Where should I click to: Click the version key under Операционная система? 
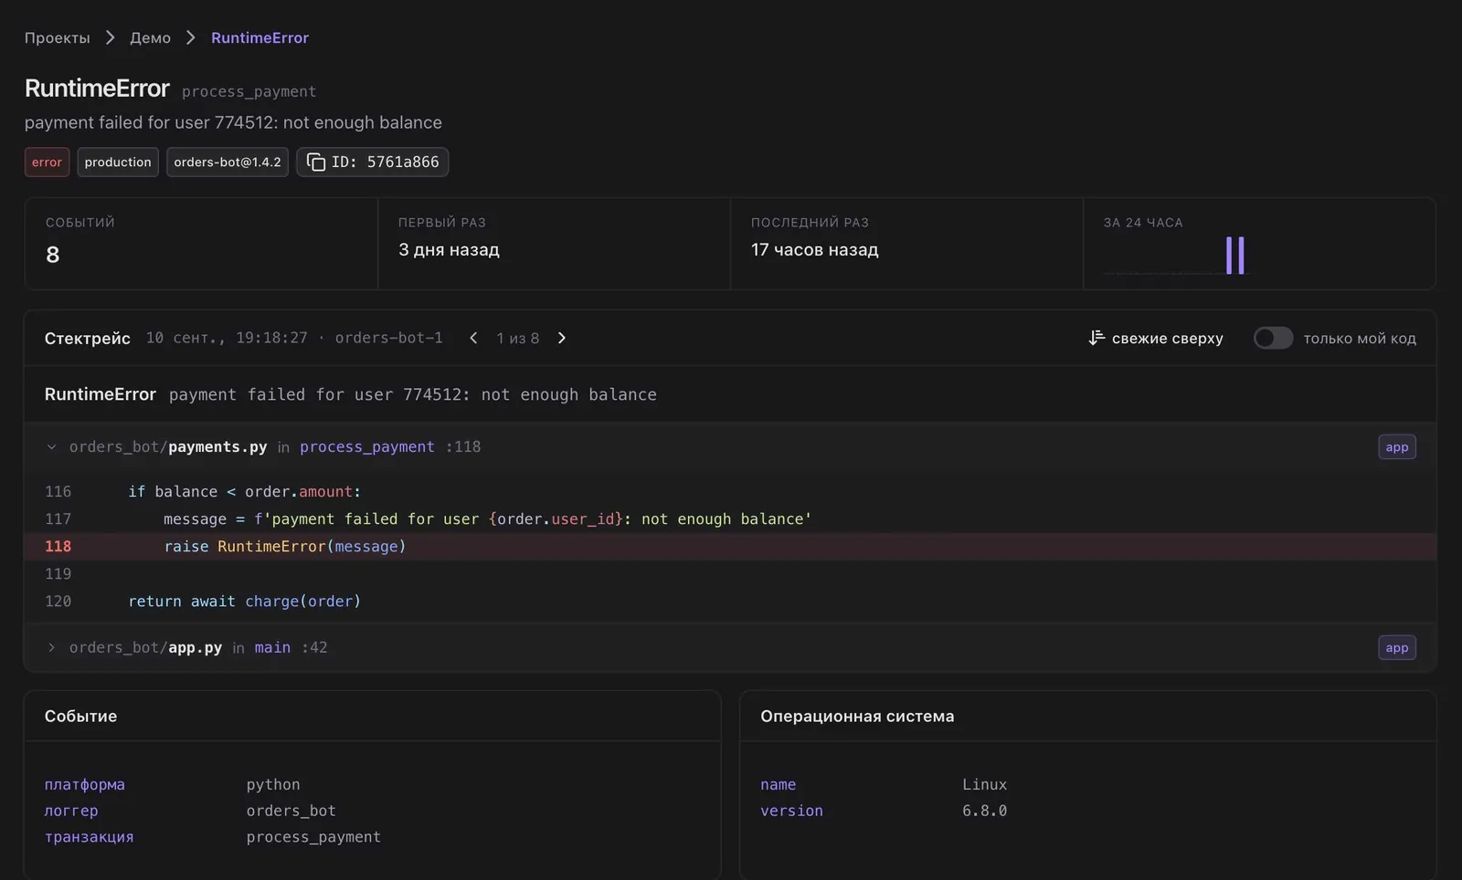point(791,811)
